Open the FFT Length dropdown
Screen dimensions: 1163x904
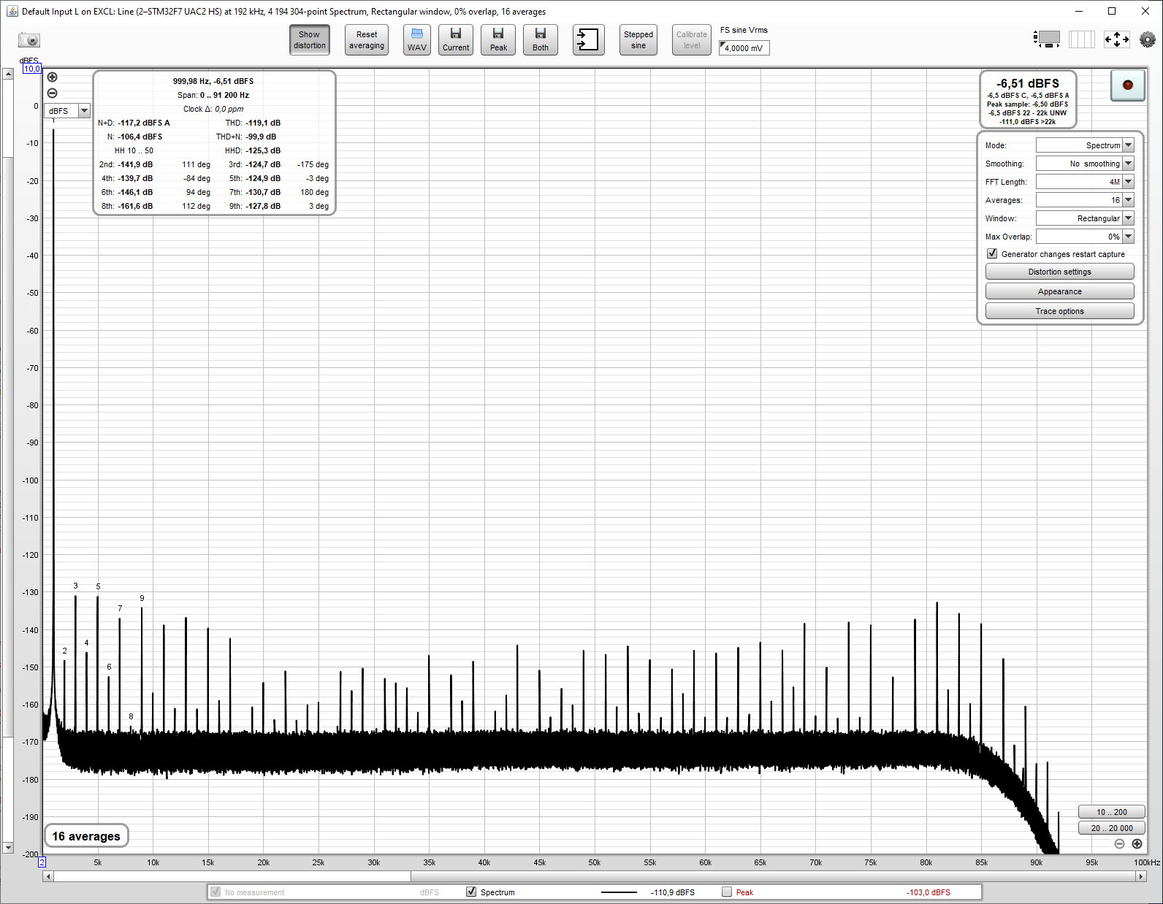pyautogui.click(x=1085, y=182)
